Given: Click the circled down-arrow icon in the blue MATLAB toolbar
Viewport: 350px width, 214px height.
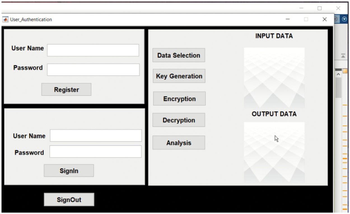Looking at the screenshot, I should 344,19.
